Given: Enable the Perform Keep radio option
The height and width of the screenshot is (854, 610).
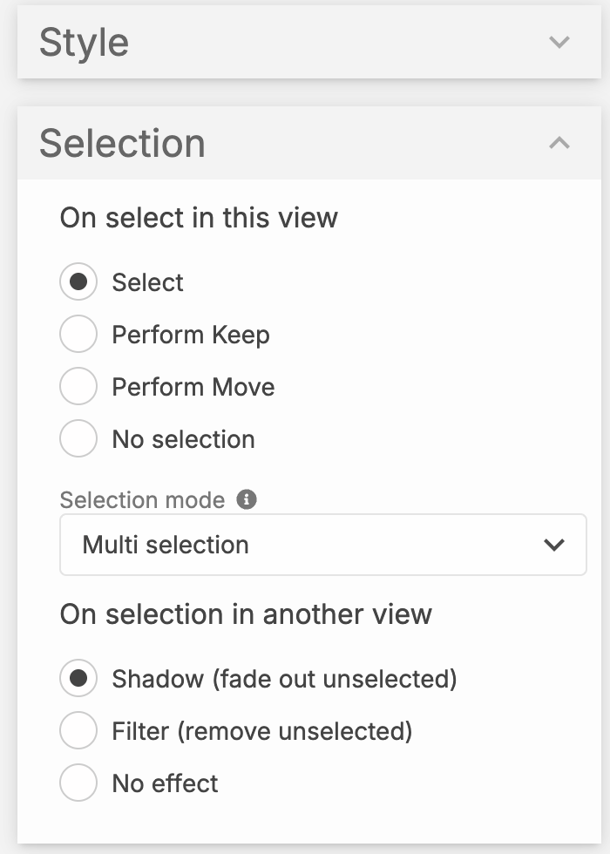Looking at the screenshot, I should tap(78, 335).
